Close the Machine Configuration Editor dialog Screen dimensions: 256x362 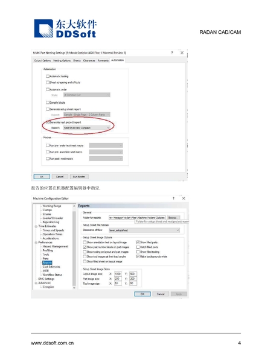click(184, 198)
